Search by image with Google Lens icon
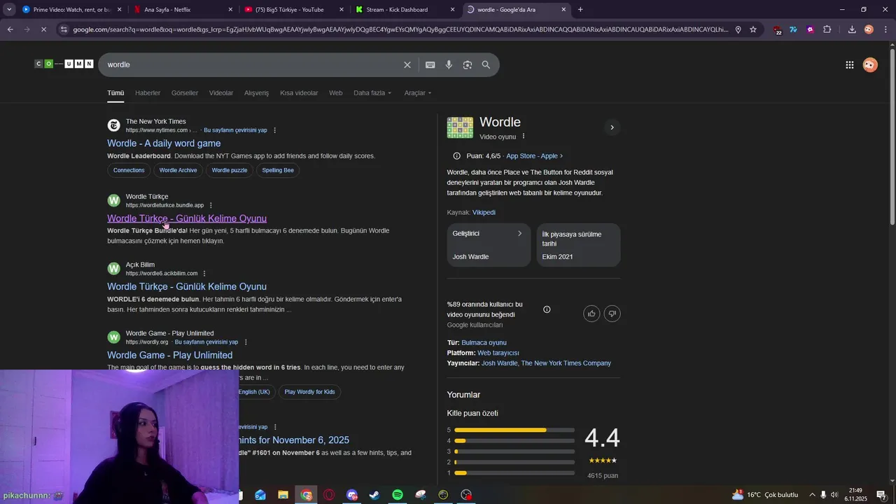Screen dimensions: 896x504 pos(467,64)
